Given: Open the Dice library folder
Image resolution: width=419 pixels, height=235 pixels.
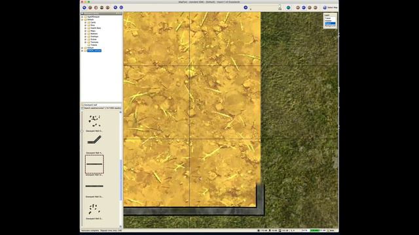Looking at the screenshot, I should click(x=92, y=25).
